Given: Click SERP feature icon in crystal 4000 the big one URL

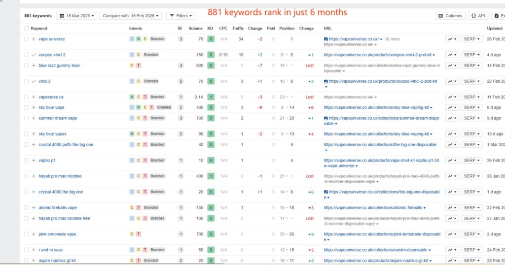Looking at the screenshot, I should tap(325, 192).
